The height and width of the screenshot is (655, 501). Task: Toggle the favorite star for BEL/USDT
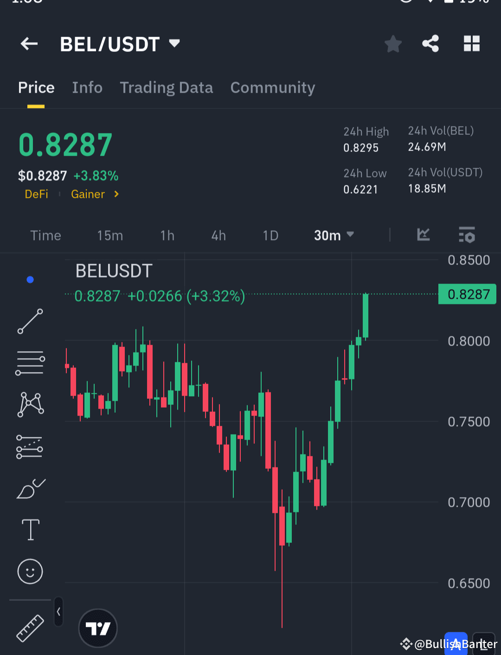click(393, 44)
